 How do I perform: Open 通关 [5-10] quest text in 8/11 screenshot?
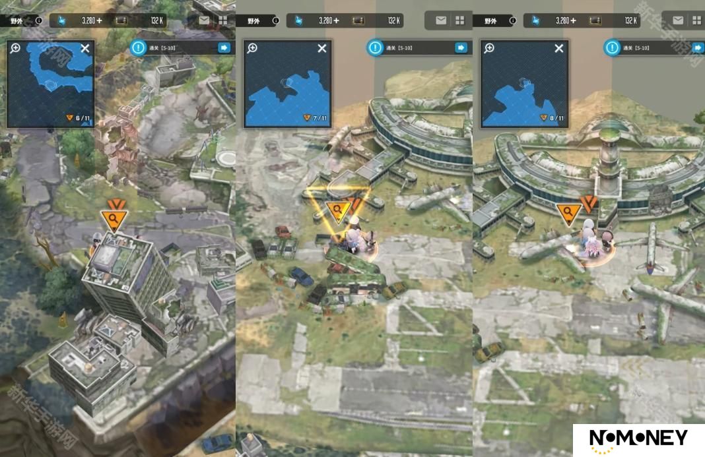pos(636,48)
